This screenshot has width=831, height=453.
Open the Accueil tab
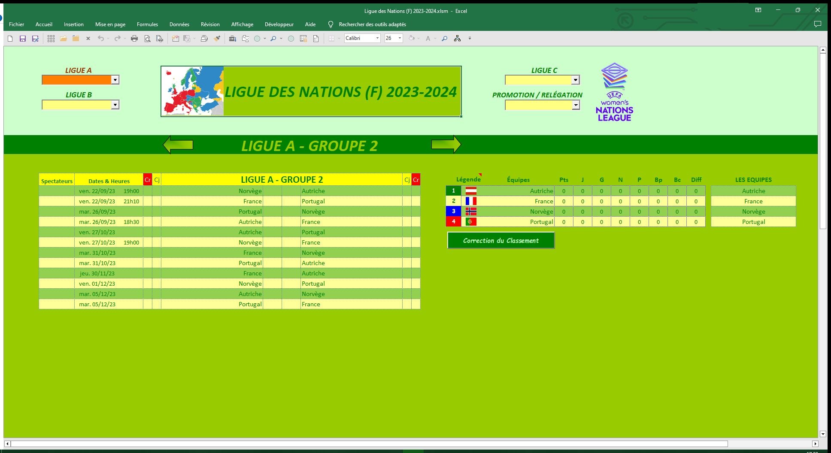pos(44,24)
